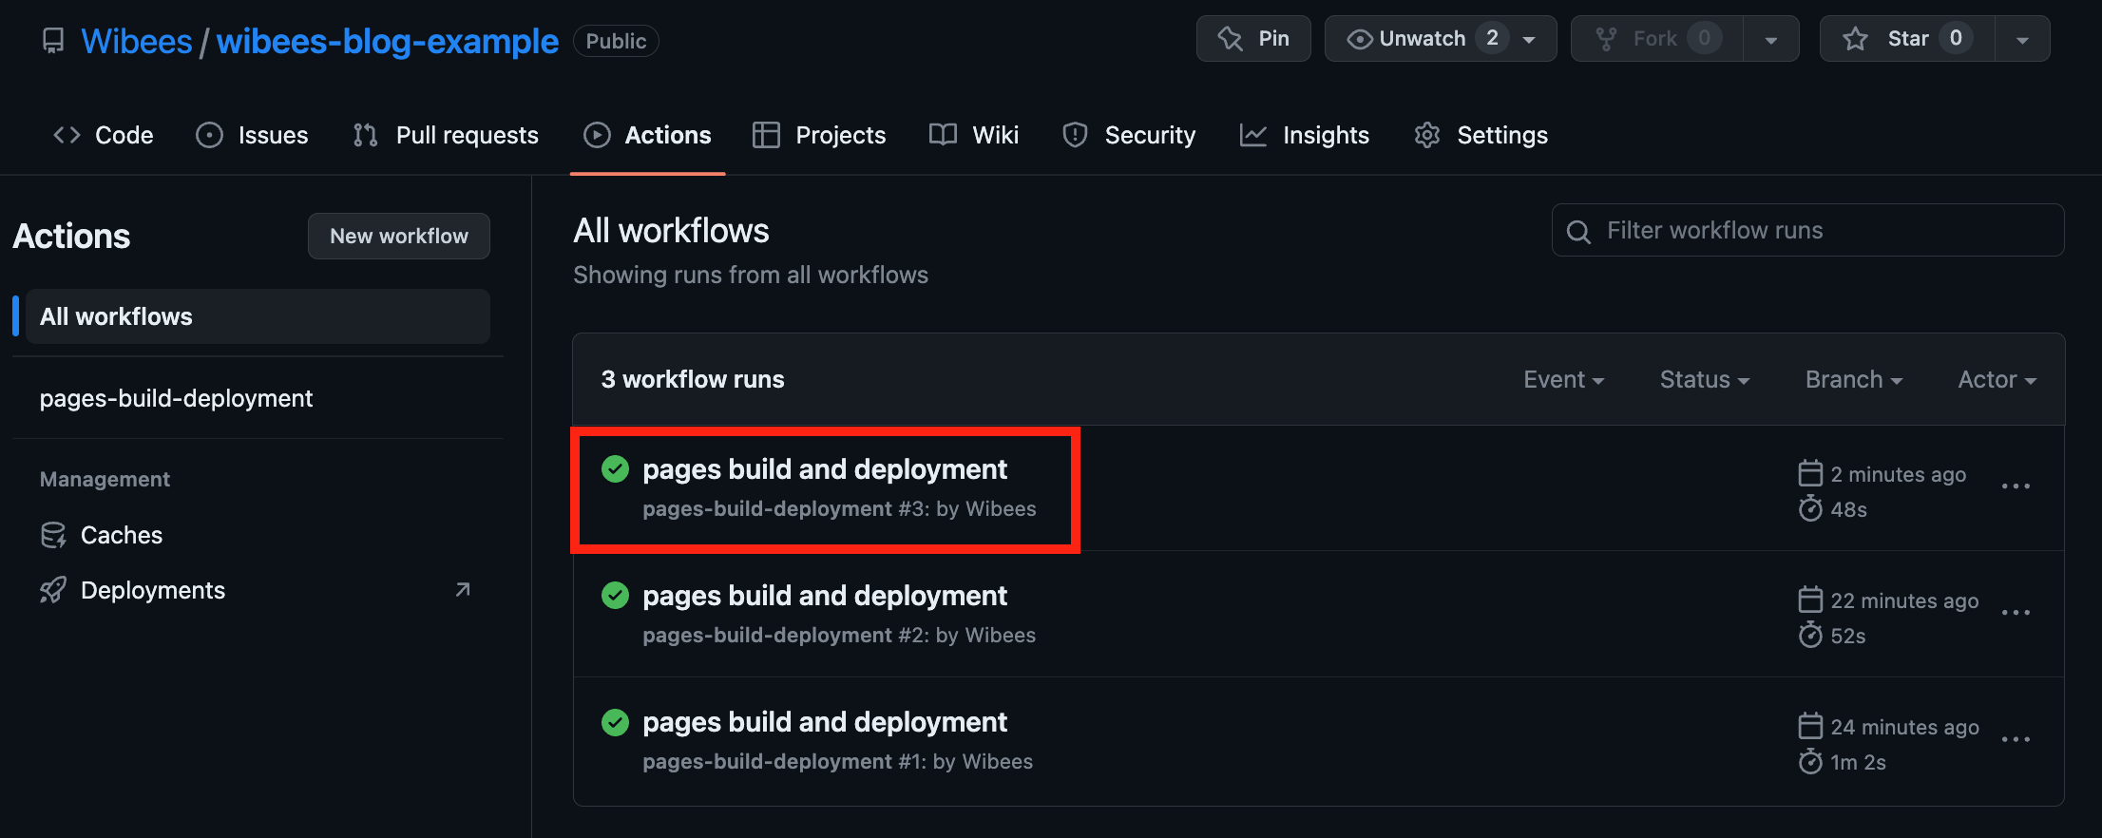Expand the Unwatch dropdown arrow
This screenshot has height=838, width=2102.
1530,40
